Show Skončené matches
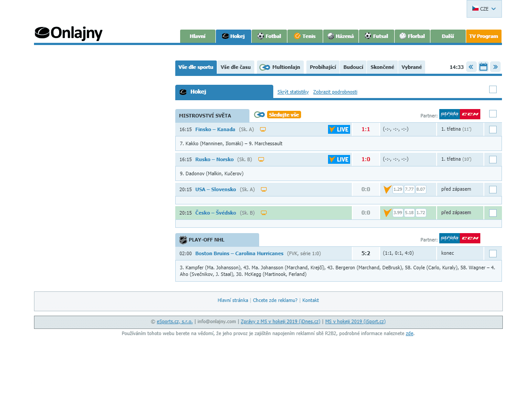 382,67
